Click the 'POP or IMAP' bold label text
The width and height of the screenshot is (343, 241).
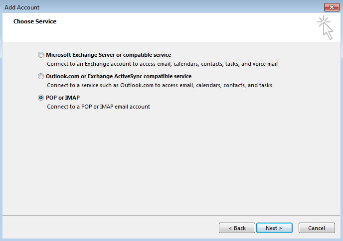pos(63,98)
